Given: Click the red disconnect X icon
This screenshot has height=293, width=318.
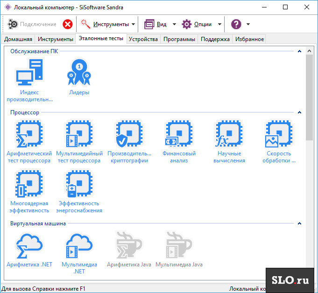Looking at the screenshot, I should tap(68, 24).
